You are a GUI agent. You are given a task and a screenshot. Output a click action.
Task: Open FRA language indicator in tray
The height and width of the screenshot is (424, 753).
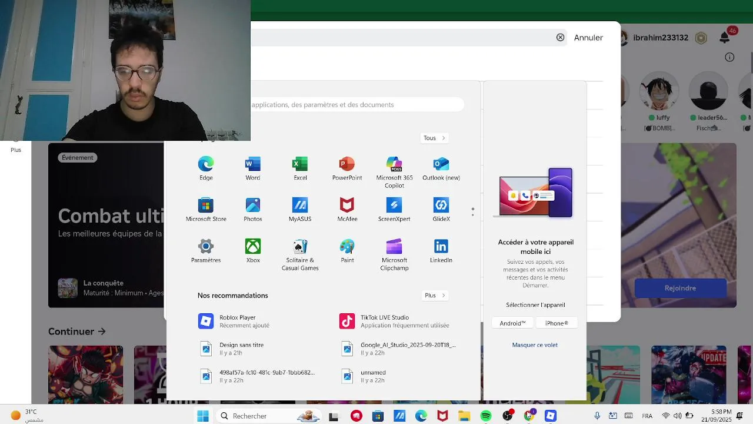point(647,416)
